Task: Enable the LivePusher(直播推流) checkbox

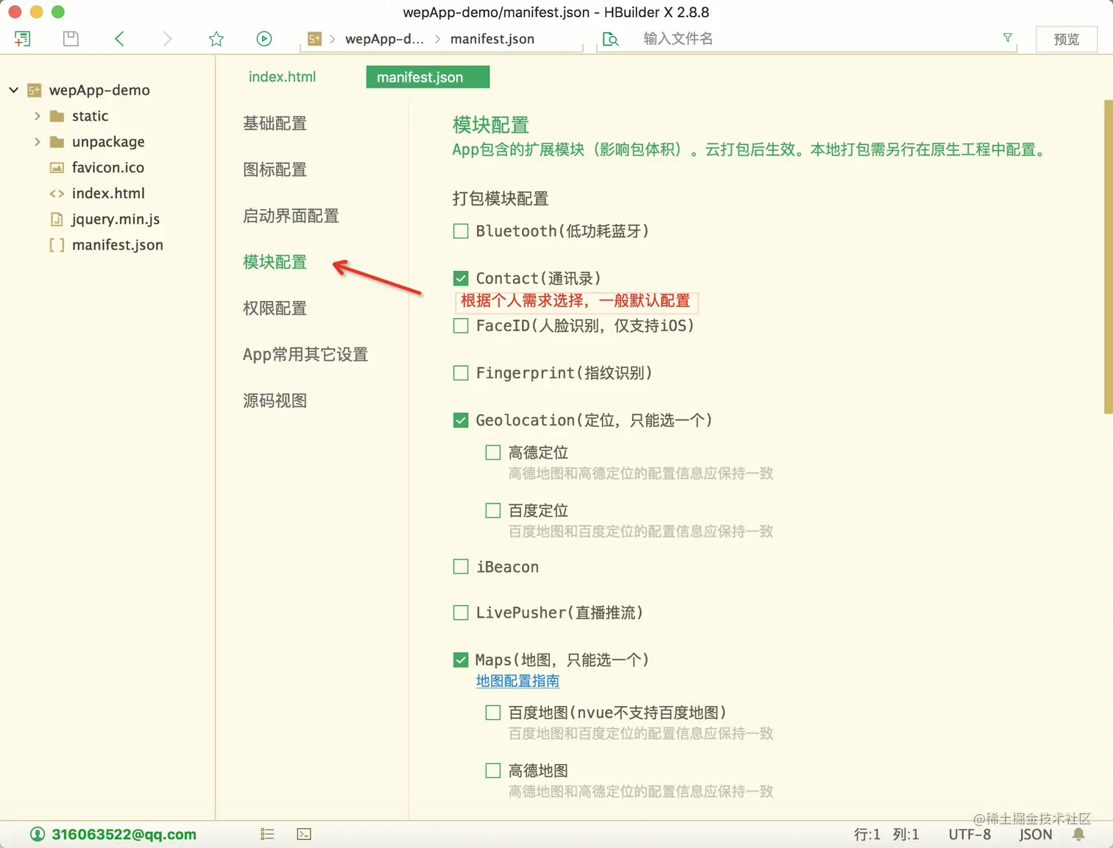Action: click(x=461, y=612)
